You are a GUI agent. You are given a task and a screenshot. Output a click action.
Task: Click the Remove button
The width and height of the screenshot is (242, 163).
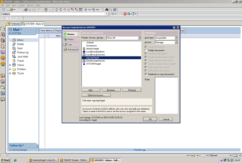[x=132, y=90]
